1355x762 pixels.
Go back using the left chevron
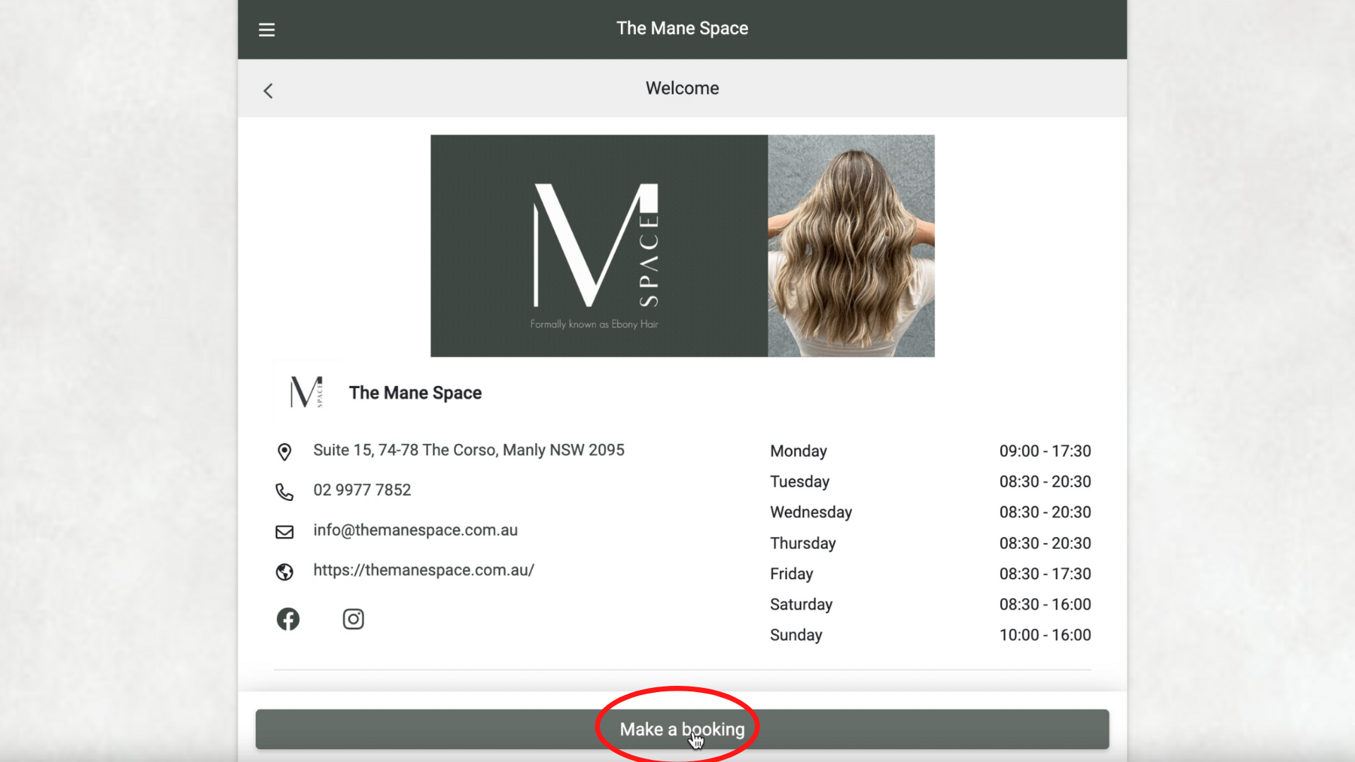(268, 90)
